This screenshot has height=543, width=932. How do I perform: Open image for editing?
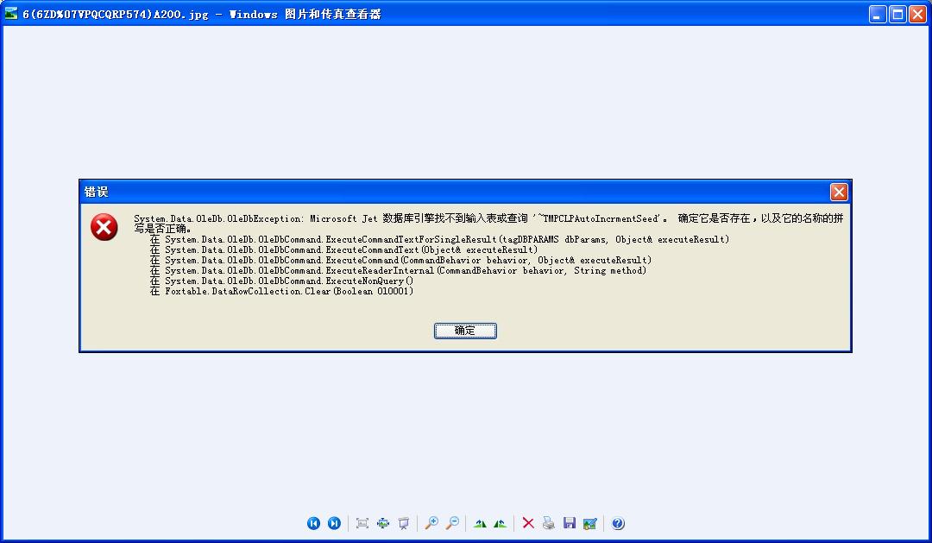(589, 523)
